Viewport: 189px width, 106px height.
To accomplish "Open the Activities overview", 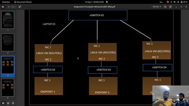I will click(x=6, y=2).
